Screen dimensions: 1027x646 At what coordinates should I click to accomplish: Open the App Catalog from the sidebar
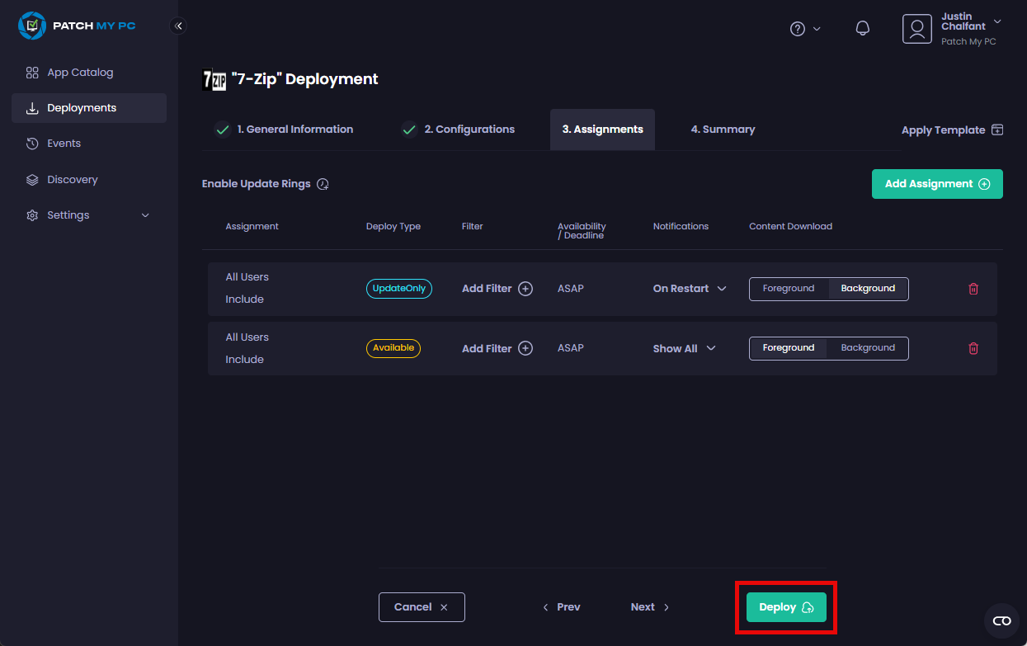79,72
